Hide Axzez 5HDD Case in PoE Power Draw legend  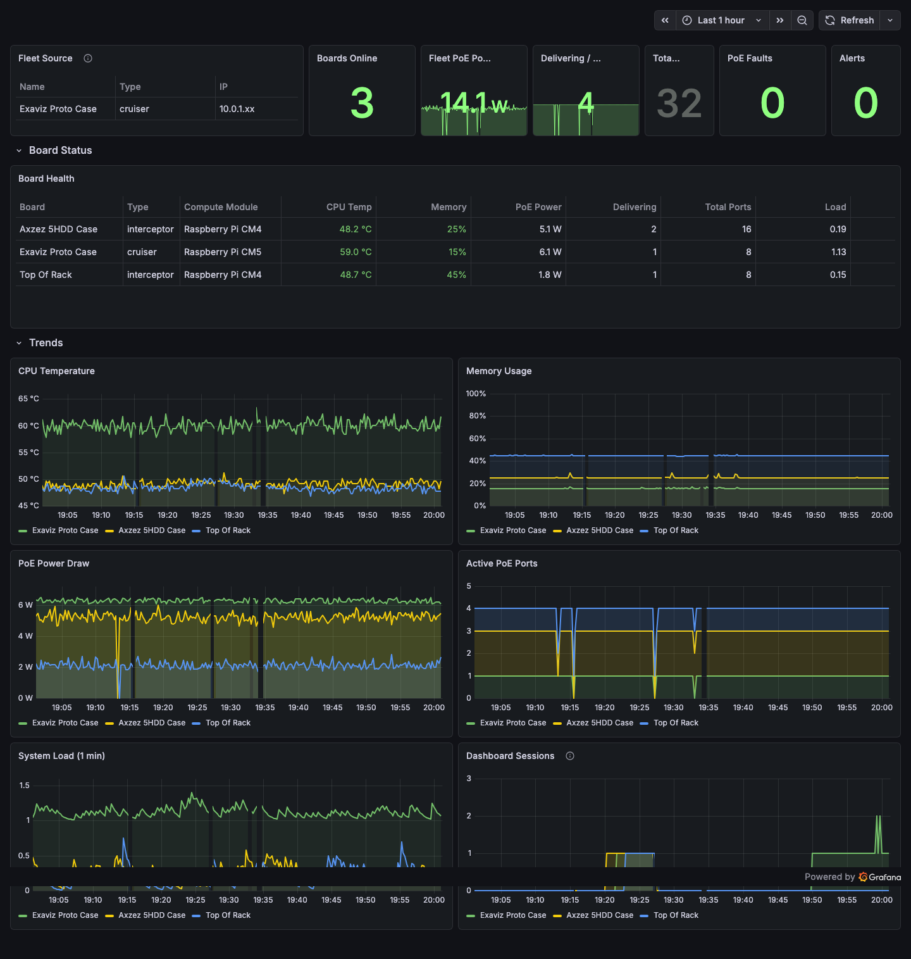(x=151, y=722)
